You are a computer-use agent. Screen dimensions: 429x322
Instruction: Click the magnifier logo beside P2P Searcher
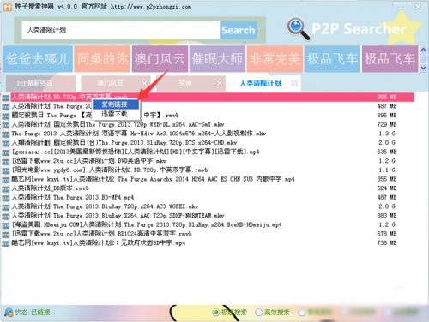[x=299, y=29]
